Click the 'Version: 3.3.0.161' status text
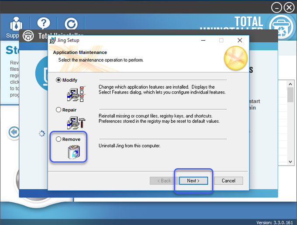 pyautogui.click(x=275, y=222)
